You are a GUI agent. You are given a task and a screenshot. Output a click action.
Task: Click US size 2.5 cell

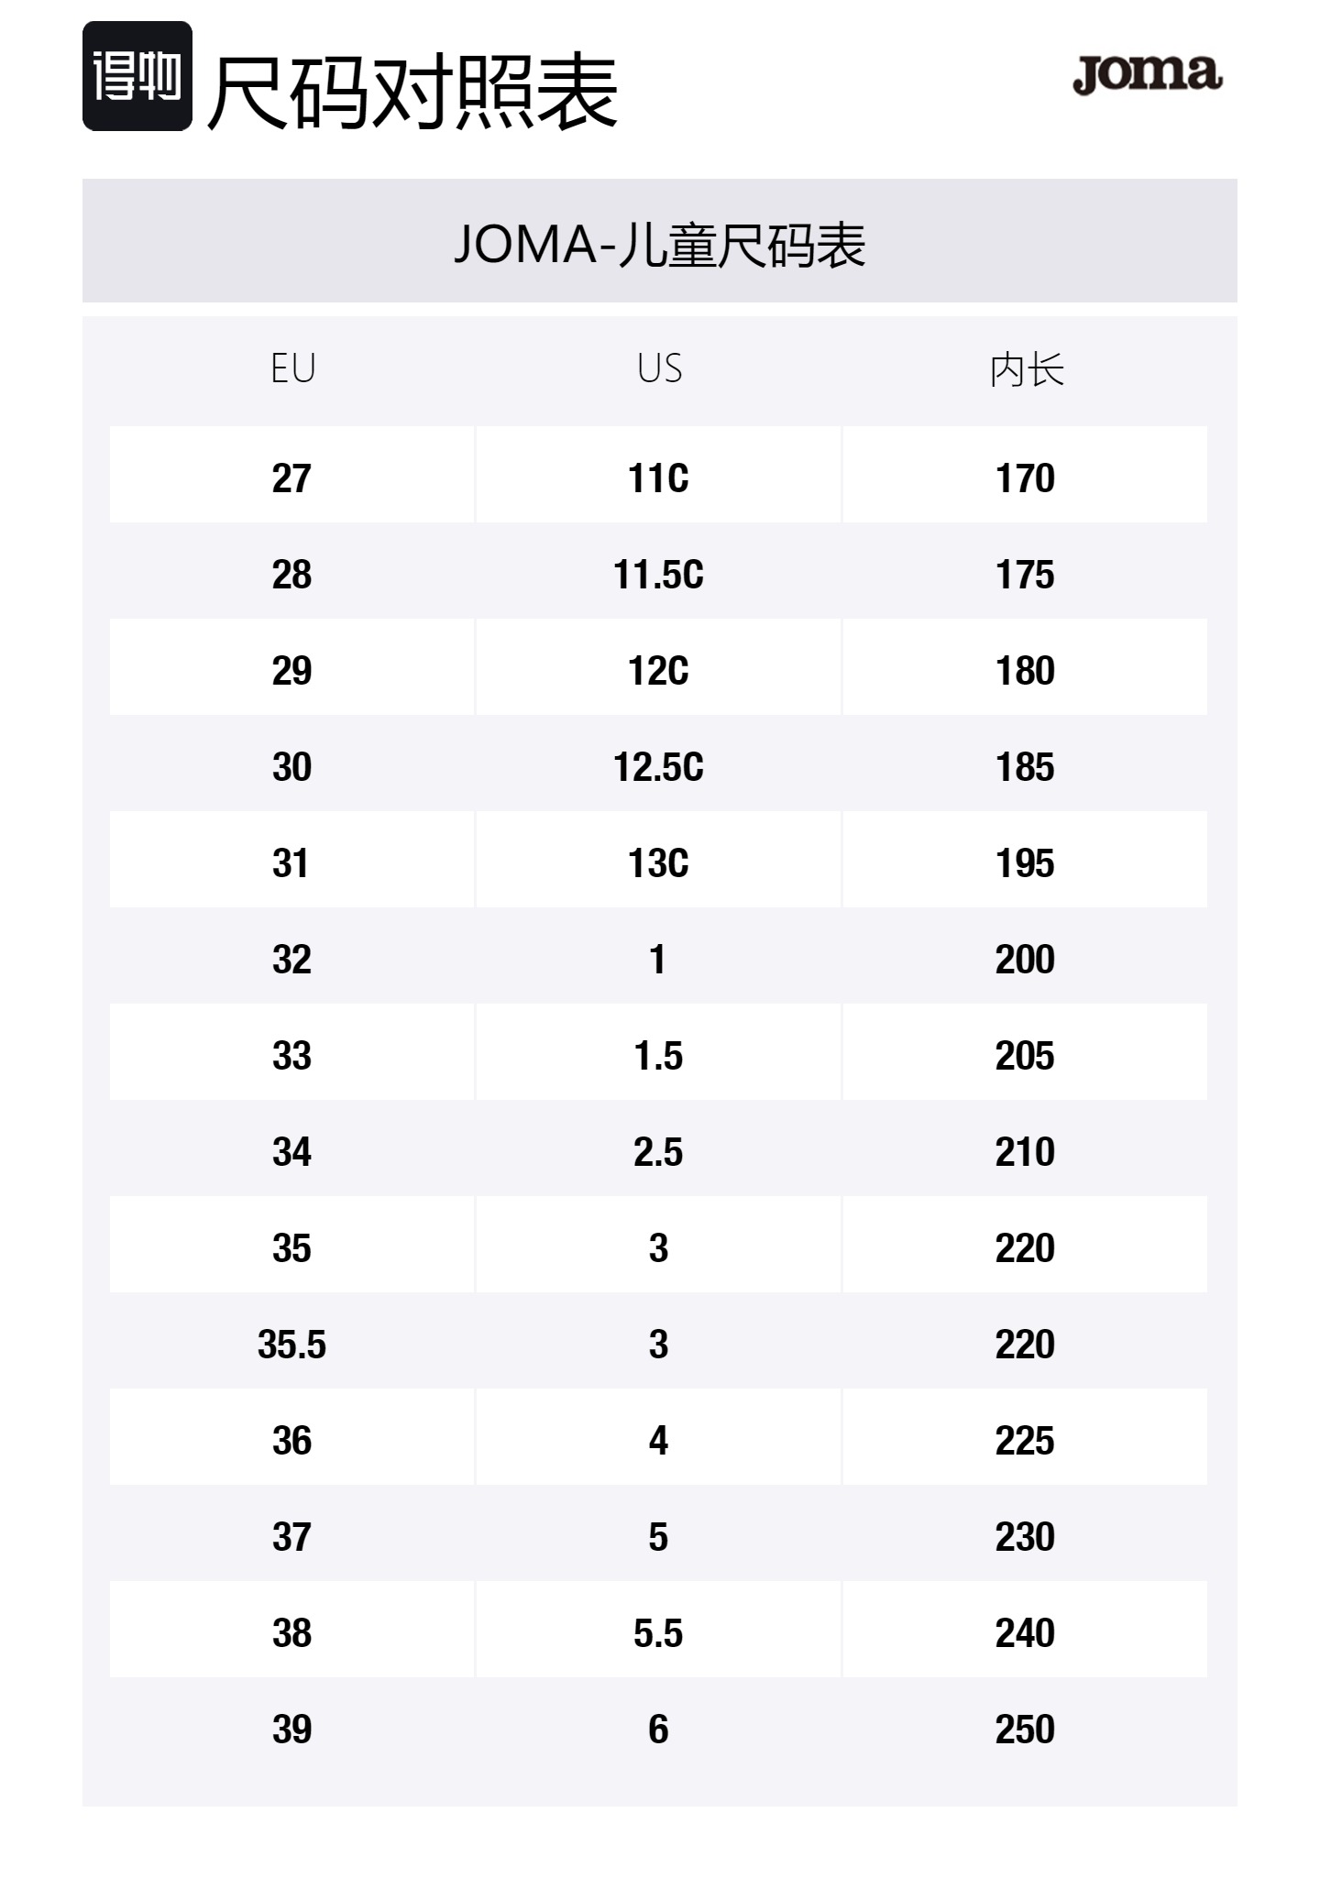coord(658,1152)
